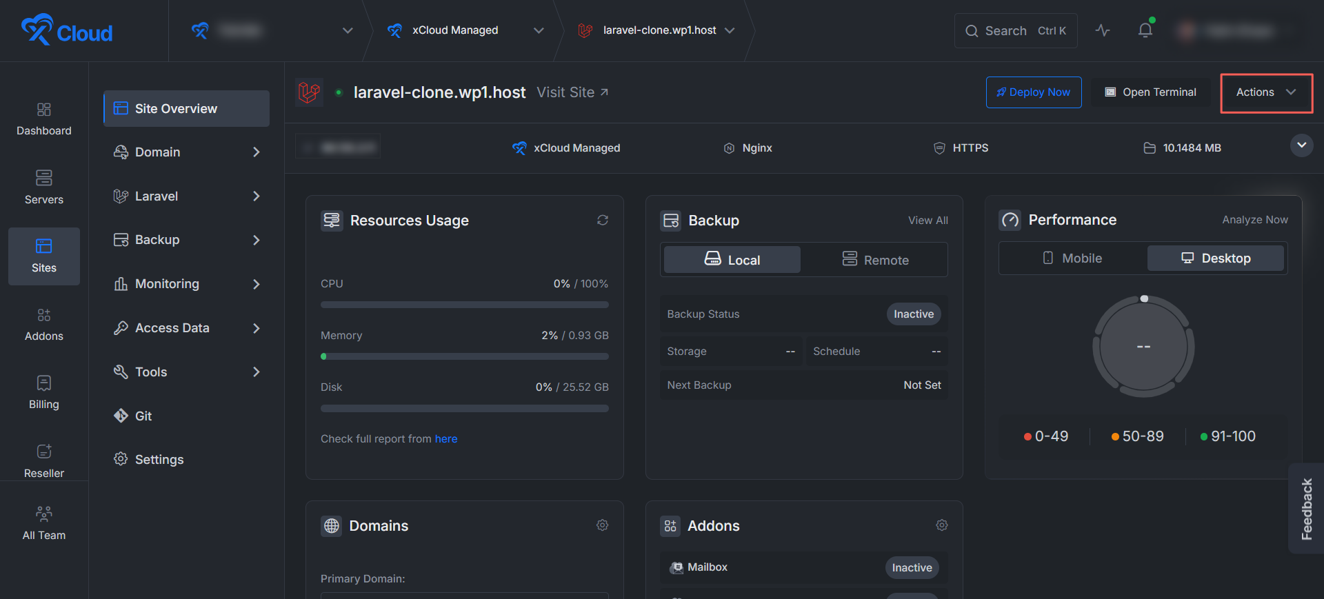Click the Feedback side tab
This screenshot has height=599, width=1324.
(x=1306, y=509)
